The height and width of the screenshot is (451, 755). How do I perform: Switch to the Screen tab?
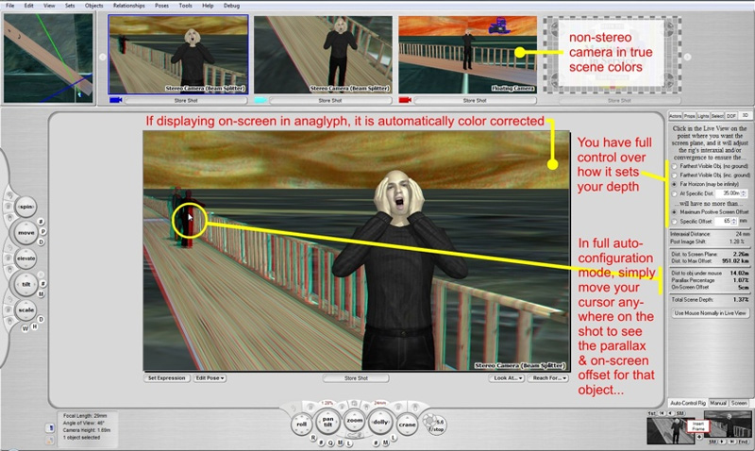pos(739,403)
